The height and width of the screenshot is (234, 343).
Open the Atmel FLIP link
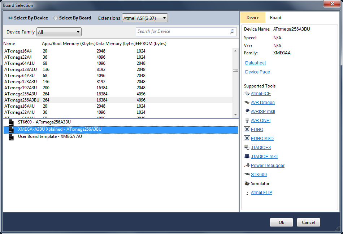pyautogui.click(x=261, y=192)
